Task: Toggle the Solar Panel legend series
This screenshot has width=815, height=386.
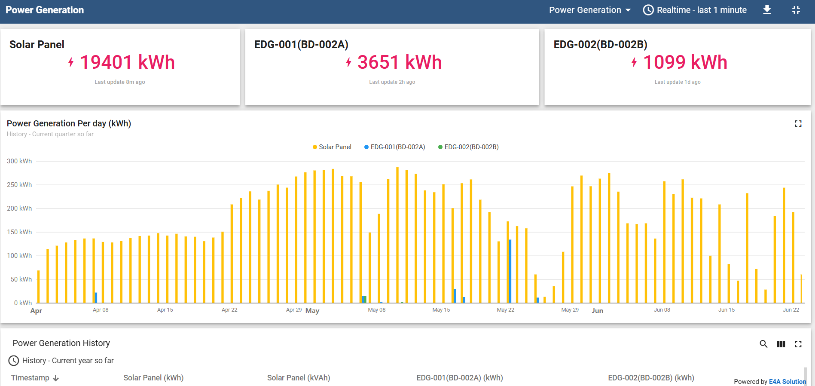Action: click(332, 147)
